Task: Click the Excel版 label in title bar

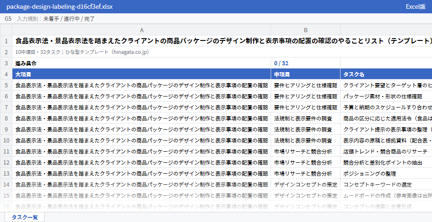Action: coord(415,6)
